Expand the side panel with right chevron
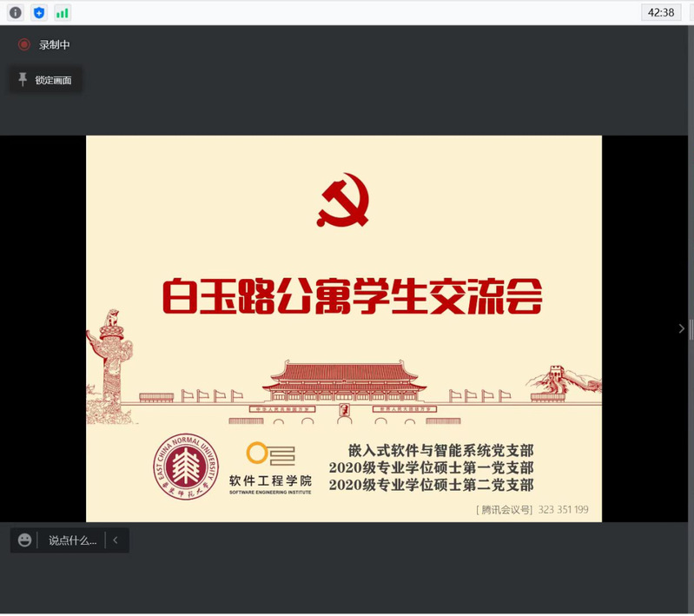This screenshot has width=694, height=616. point(681,328)
